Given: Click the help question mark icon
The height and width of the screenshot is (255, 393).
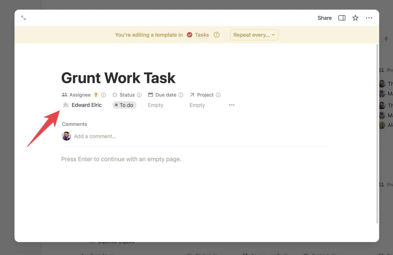Looking at the screenshot, I should click(216, 35).
